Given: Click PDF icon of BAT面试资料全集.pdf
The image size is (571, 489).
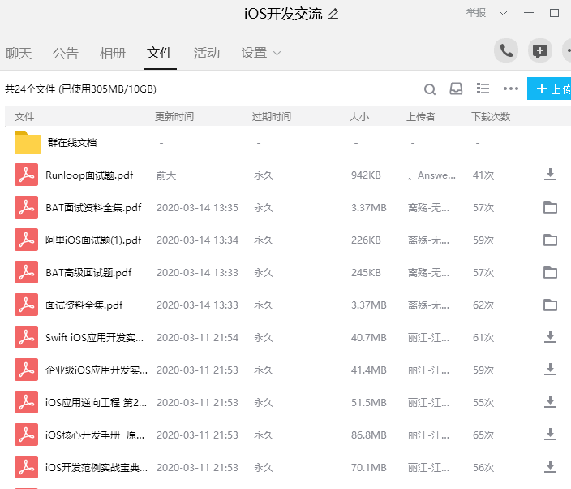Looking at the screenshot, I should click(26, 207).
